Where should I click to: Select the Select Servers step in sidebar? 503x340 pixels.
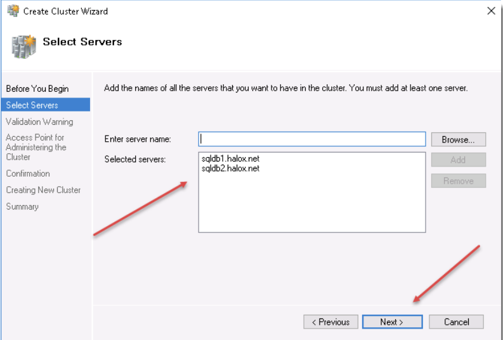[46, 105]
